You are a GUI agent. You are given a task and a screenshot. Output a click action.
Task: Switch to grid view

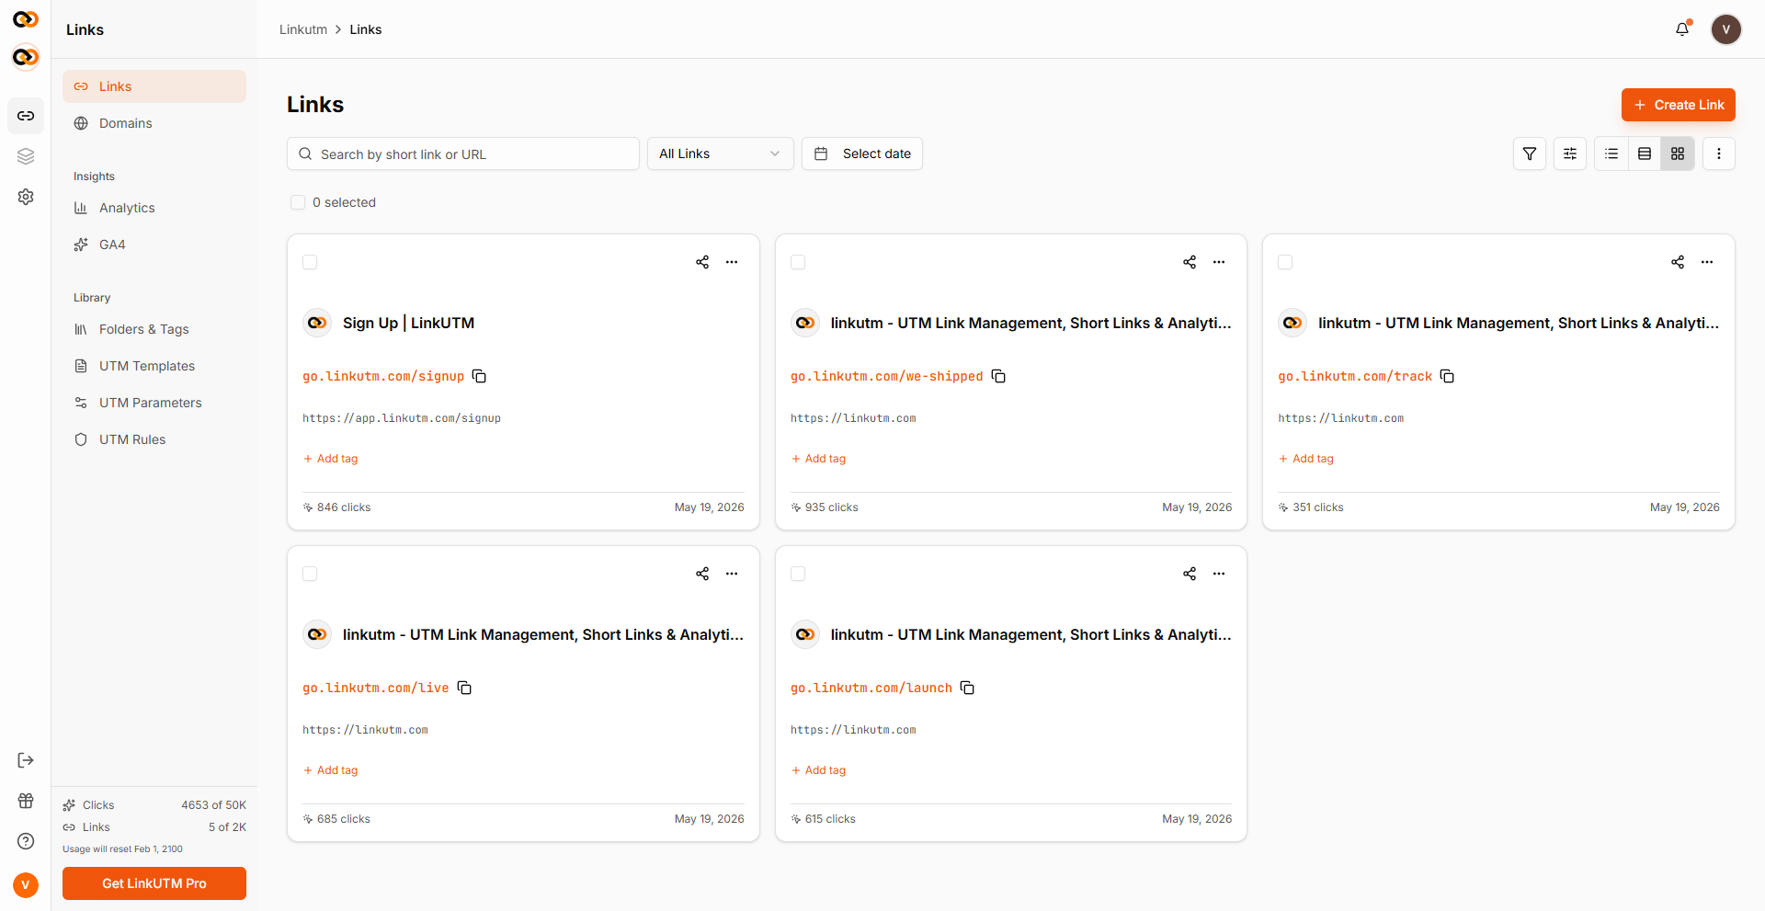pos(1678,154)
